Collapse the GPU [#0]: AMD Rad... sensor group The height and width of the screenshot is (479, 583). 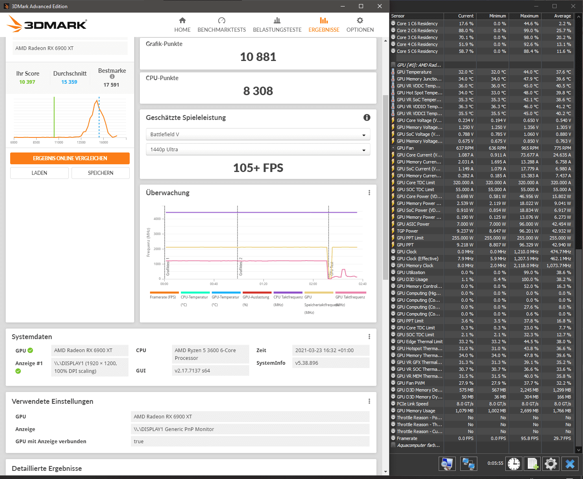point(393,65)
